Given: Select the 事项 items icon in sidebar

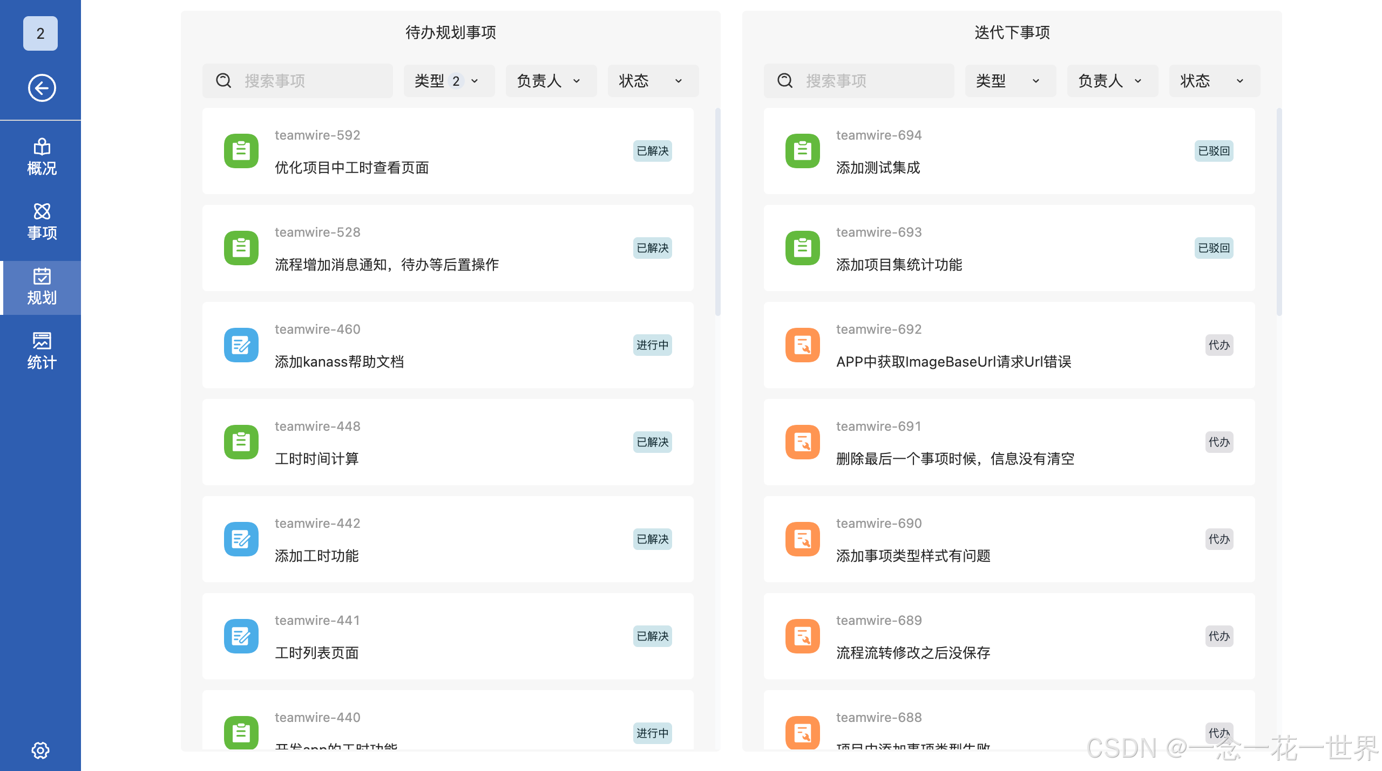Looking at the screenshot, I should pyautogui.click(x=40, y=221).
